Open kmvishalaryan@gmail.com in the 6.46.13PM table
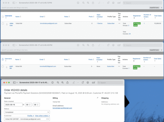 coord(49,23)
